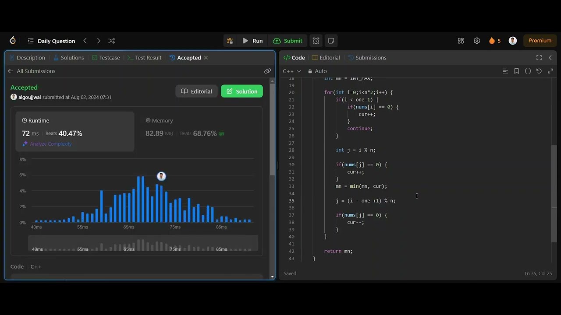
Task: Open the Editorial tab in code panel
Action: coord(326,58)
